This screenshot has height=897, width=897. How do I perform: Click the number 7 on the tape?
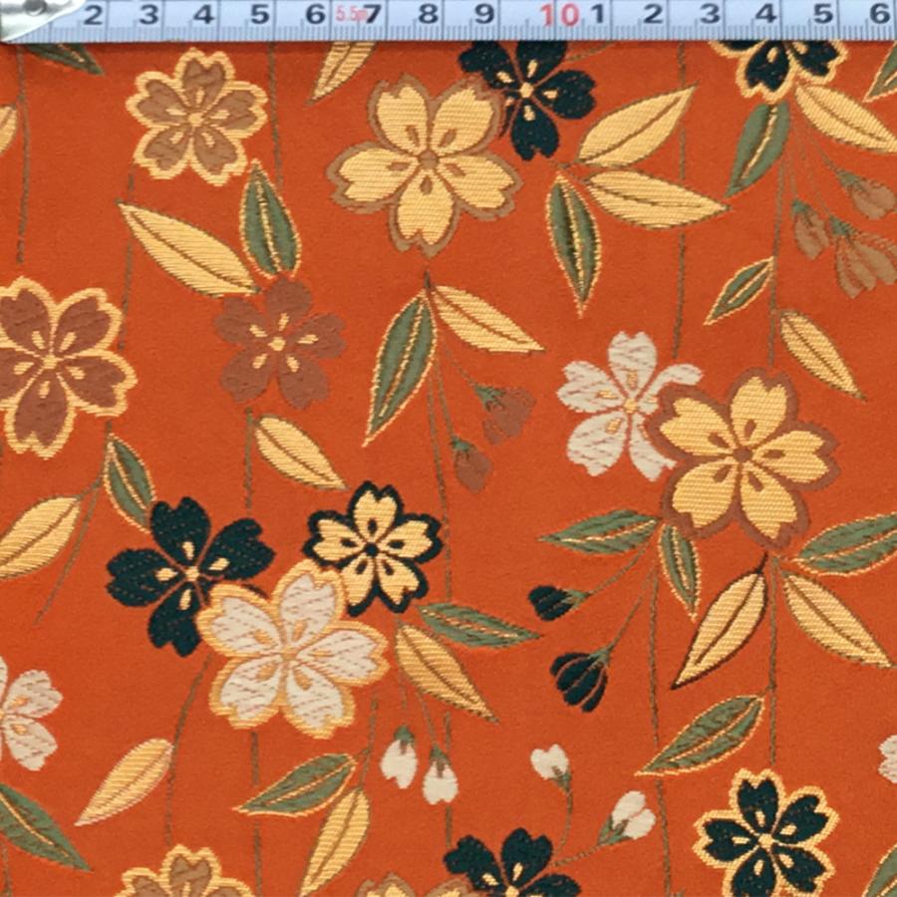373,14
